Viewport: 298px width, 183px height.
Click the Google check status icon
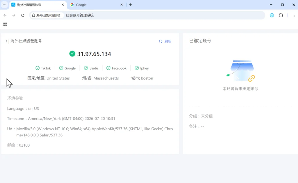[61, 68]
